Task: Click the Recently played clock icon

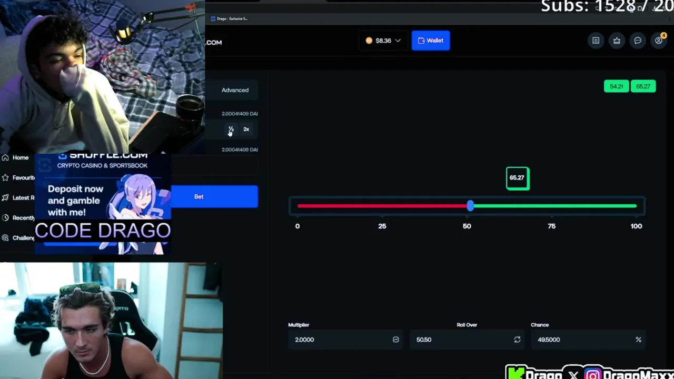Action: (5, 217)
